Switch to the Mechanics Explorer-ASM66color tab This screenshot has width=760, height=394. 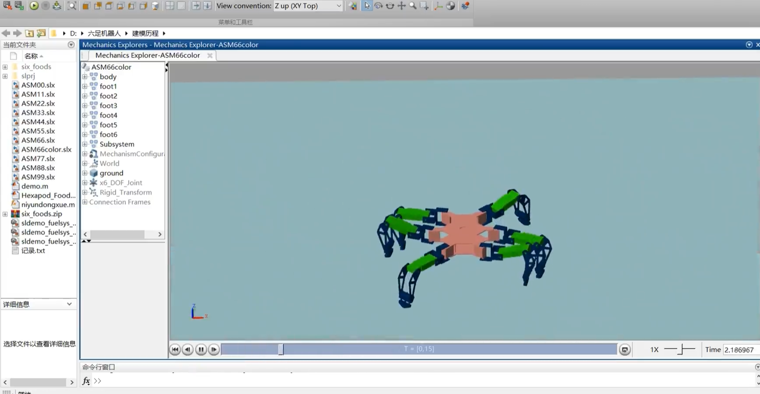coord(148,56)
